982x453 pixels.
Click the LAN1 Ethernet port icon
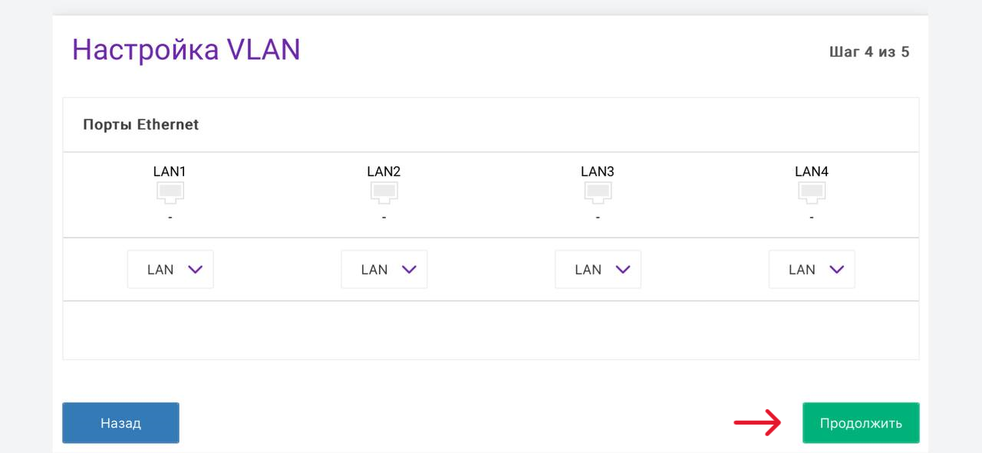click(170, 192)
